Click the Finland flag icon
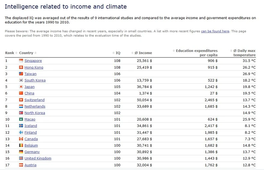264x170 pixels. (x=21, y=132)
